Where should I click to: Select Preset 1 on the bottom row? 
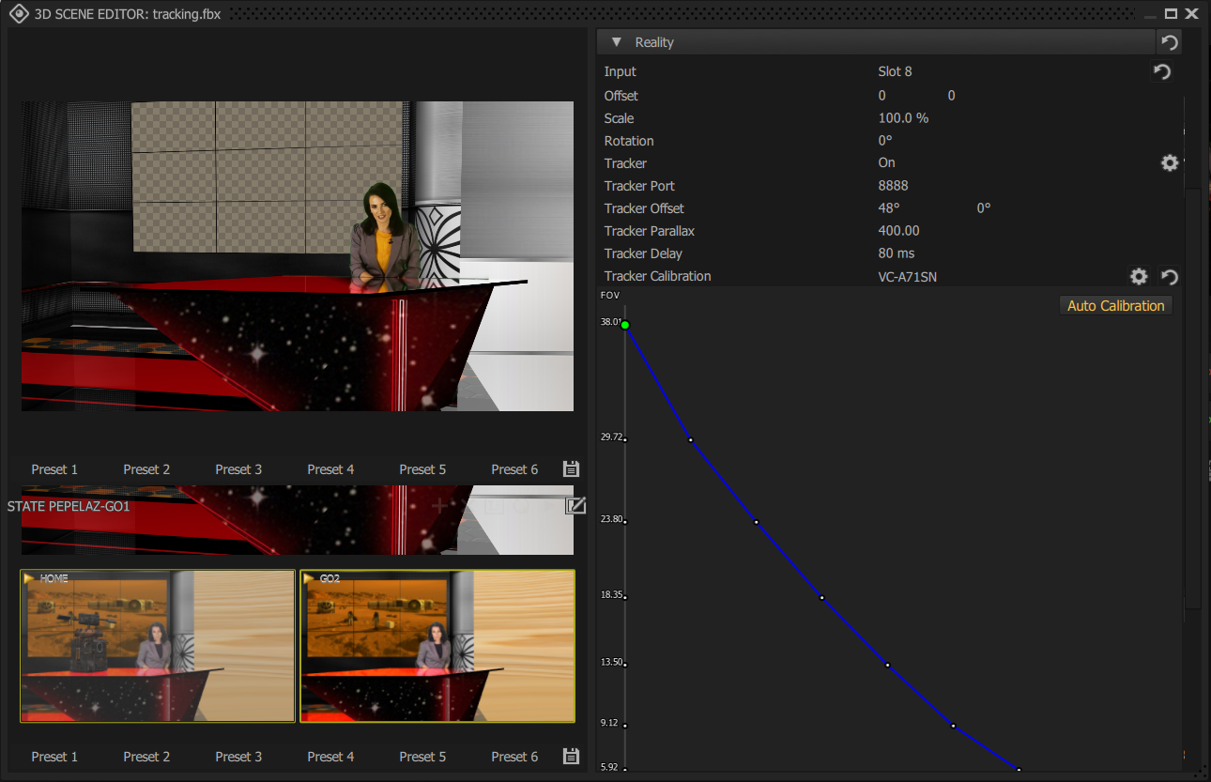coord(54,756)
